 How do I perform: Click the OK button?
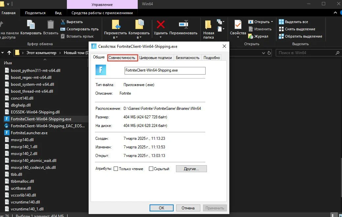point(161,208)
